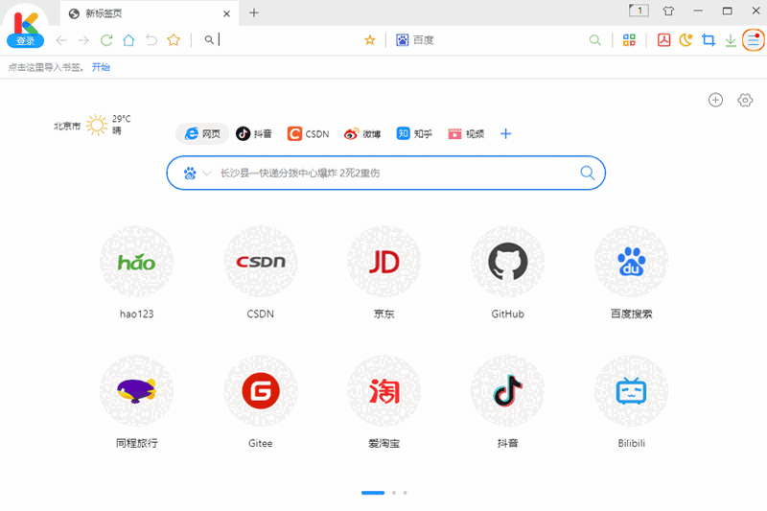Open the home page icon
The width and height of the screenshot is (767, 511).
(x=128, y=40)
